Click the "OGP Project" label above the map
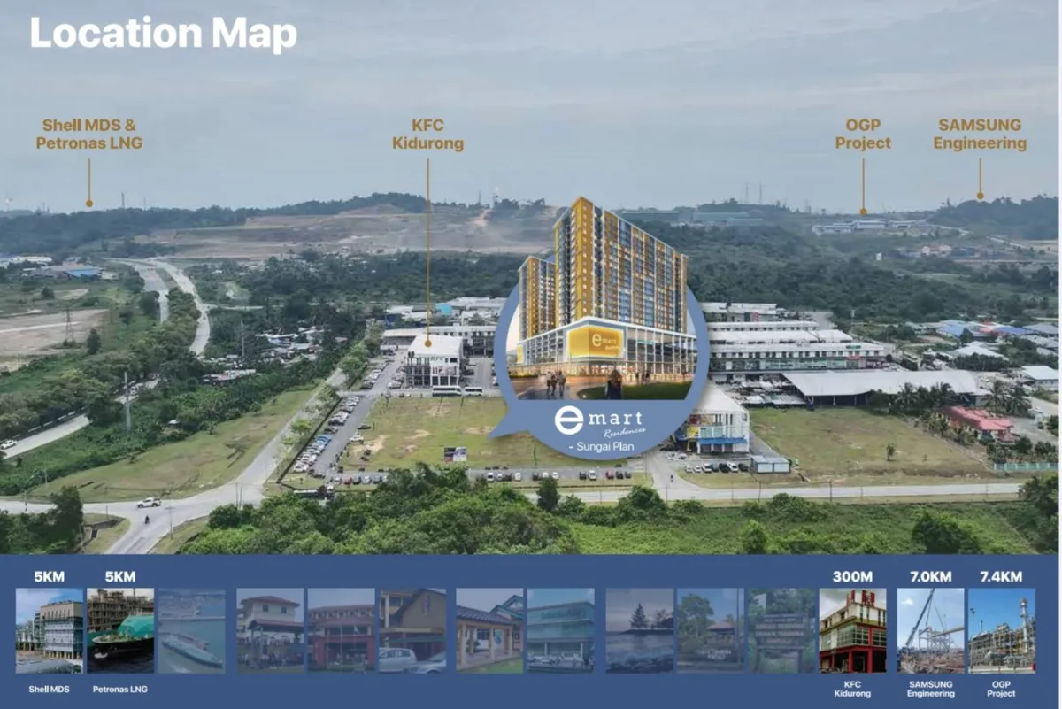1062x709 pixels. (863, 134)
